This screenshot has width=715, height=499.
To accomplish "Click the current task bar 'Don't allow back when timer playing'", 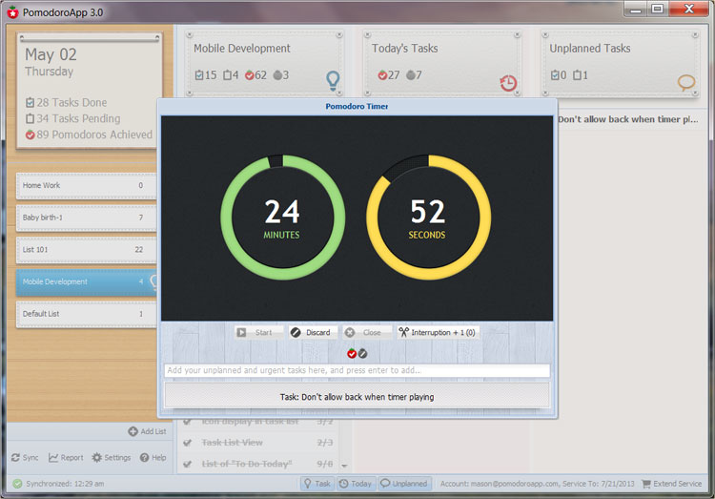I will pos(357,397).
